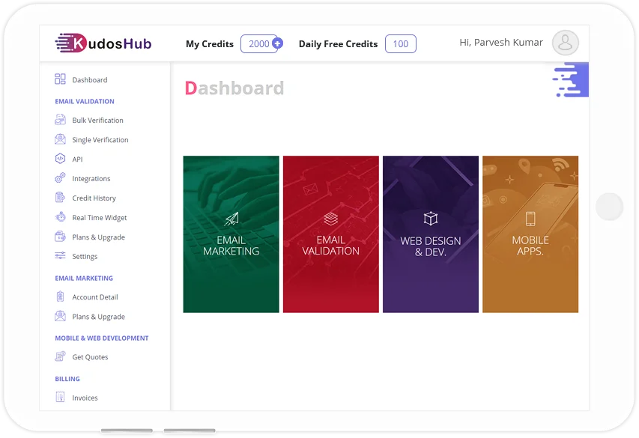Click the Account Detail icon
The width and height of the screenshot is (639, 438).
tap(61, 296)
